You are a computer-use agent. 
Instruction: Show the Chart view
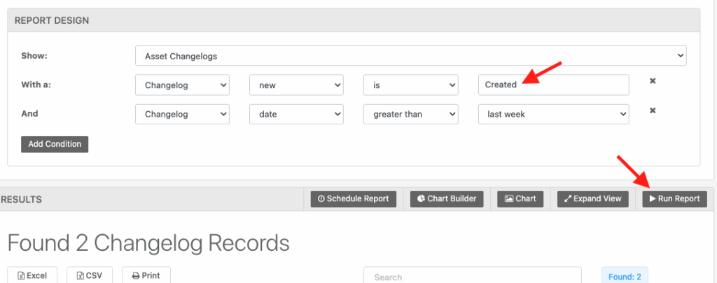click(x=520, y=198)
